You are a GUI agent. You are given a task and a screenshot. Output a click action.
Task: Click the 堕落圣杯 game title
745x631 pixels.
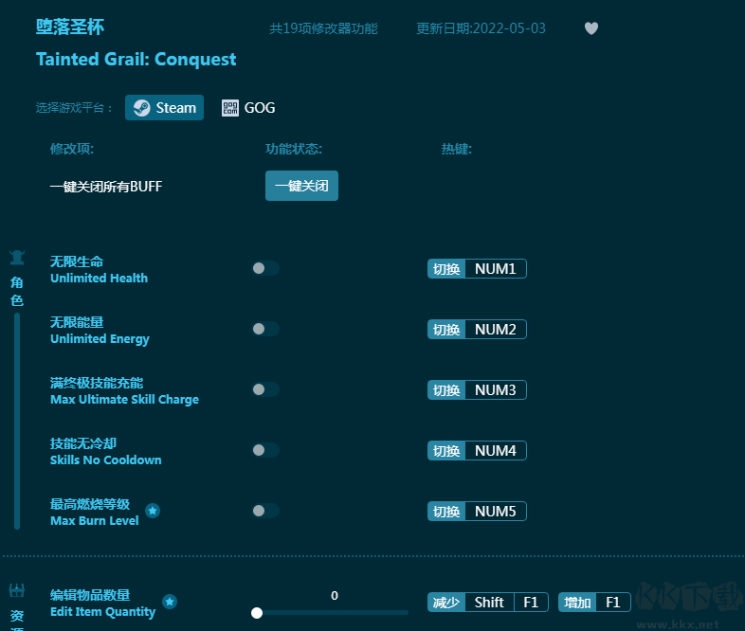(x=70, y=27)
